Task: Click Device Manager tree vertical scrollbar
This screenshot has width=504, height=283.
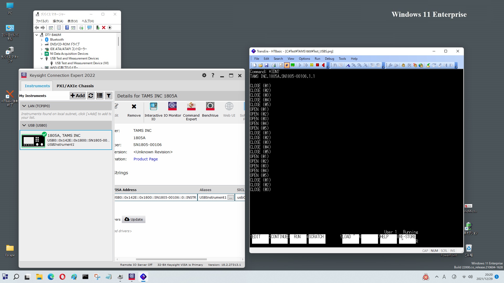Action: pyautogui.click(x=118, y=41)
